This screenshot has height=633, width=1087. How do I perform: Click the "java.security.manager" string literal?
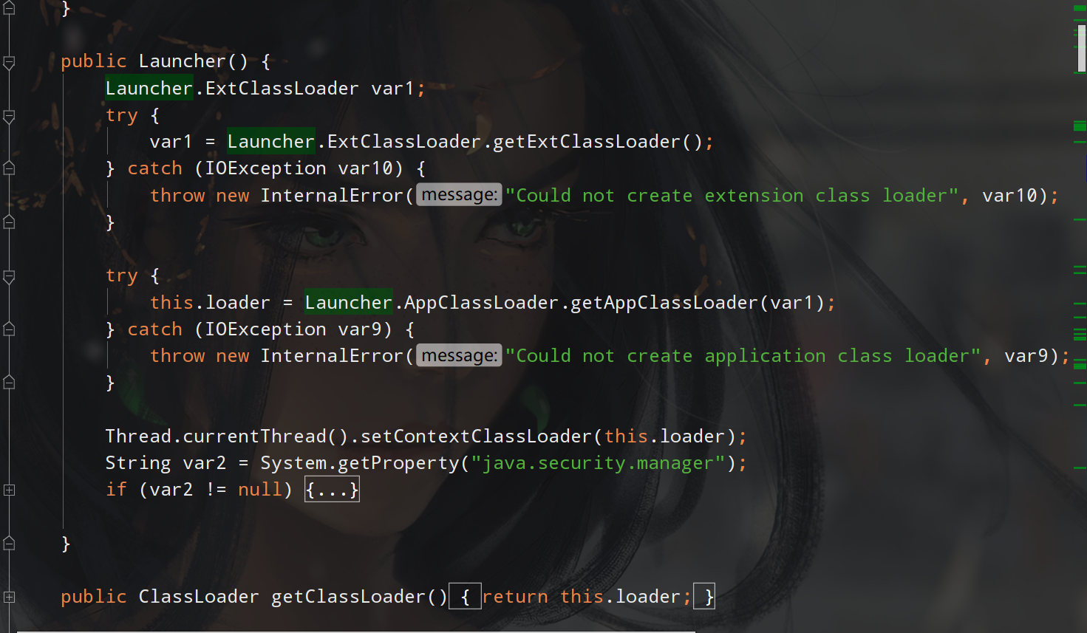(598, 463)
